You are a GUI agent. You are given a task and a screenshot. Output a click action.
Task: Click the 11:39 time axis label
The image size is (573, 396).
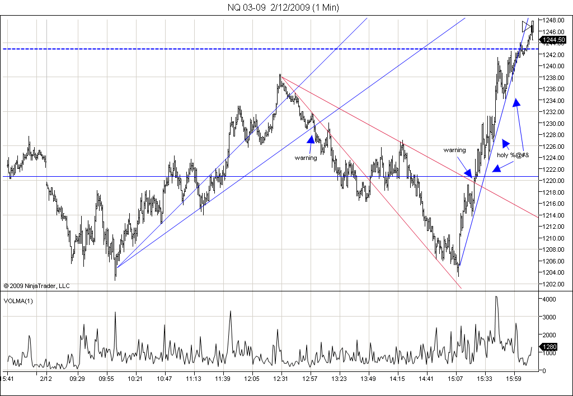click(x=223, y=379)
